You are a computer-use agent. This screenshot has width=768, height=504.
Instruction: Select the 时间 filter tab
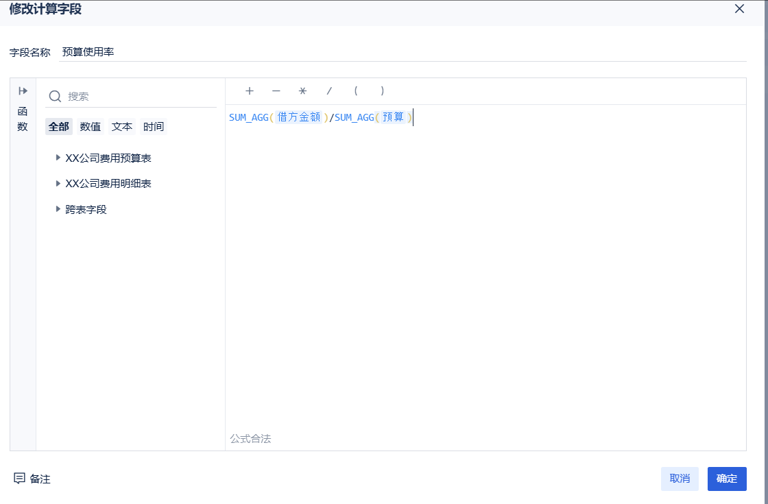tap(154, 127)
